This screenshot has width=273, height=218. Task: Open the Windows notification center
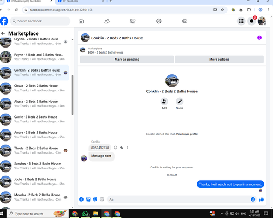tap(266, 214)
